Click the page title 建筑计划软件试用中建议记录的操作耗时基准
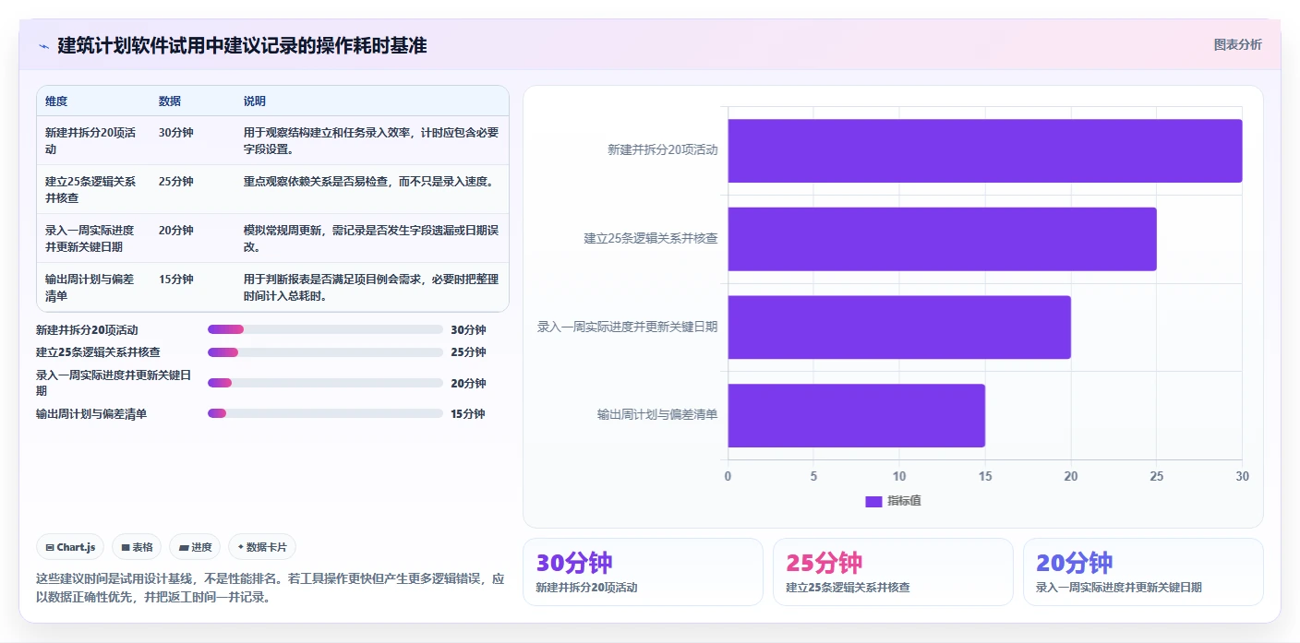 242,46
